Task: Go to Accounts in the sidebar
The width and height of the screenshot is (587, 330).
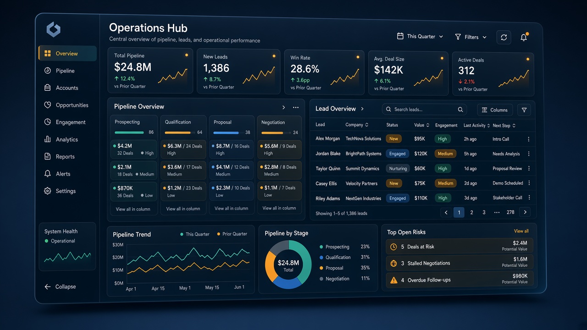Action: tap(67, 88)
